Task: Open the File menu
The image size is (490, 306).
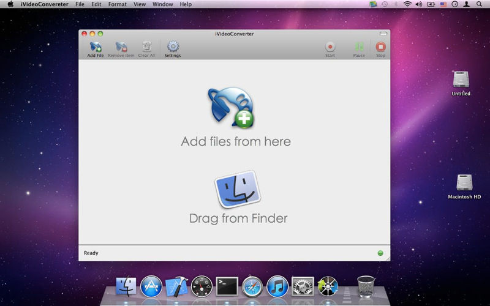Action: [80, 4]
